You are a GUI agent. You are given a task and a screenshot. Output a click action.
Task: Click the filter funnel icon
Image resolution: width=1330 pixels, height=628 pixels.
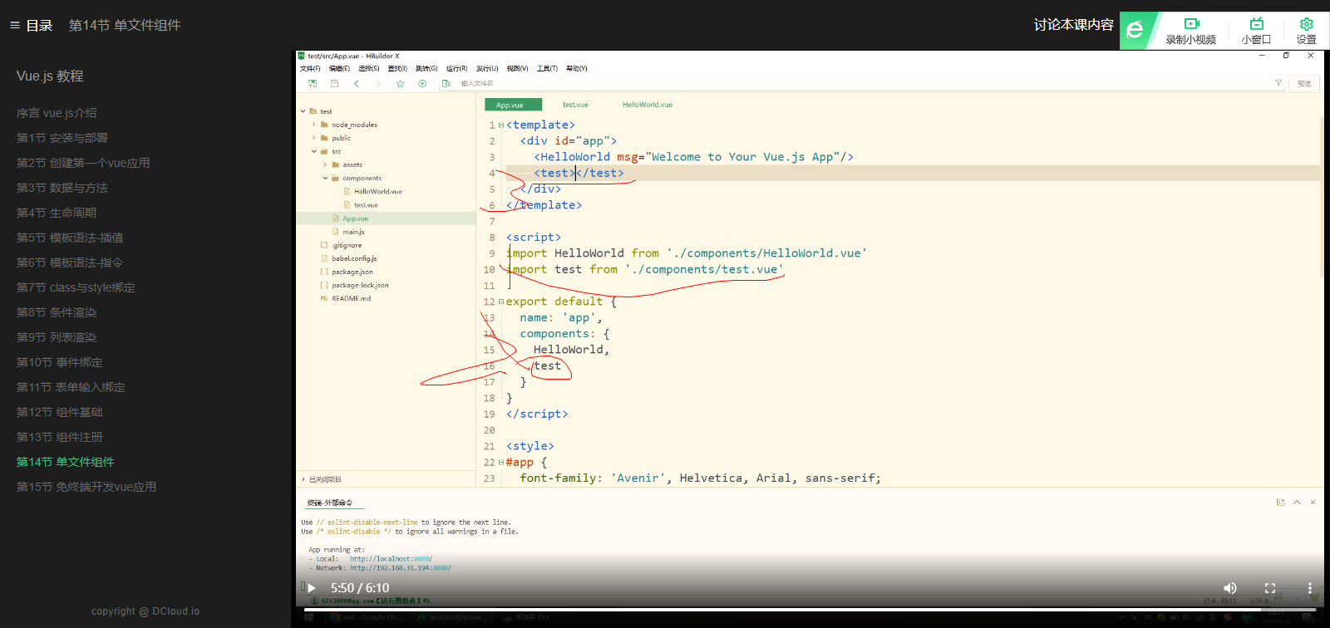click(x=1278, y=83)
